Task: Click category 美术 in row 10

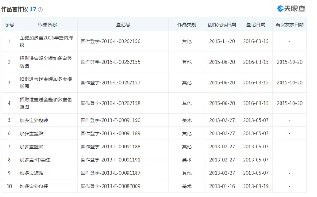Action: click(187, 186)
